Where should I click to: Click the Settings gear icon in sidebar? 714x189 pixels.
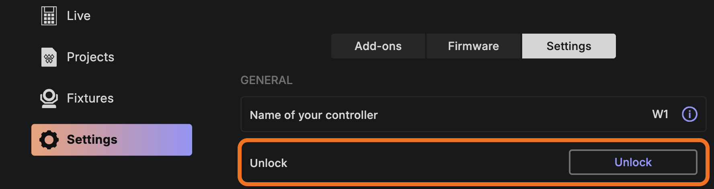coord(49,140)
